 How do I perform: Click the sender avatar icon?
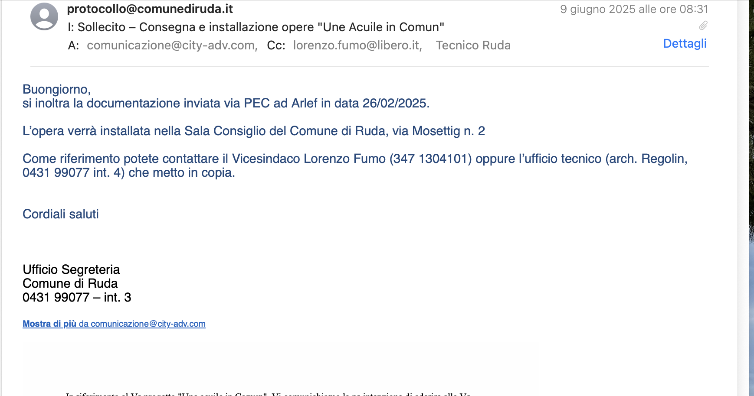tap(44, 16)
